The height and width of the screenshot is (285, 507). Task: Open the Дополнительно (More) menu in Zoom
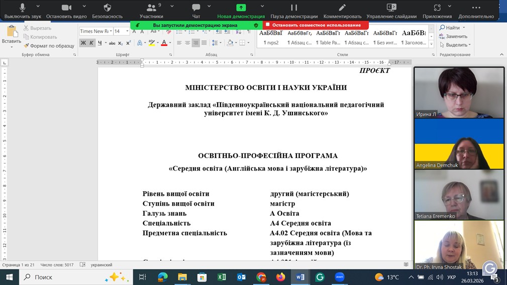click(476, 8)
